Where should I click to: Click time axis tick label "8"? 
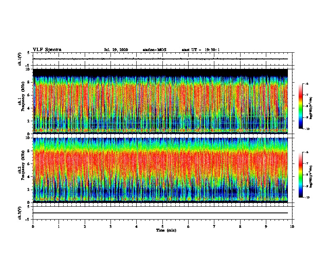click(240, 227)
